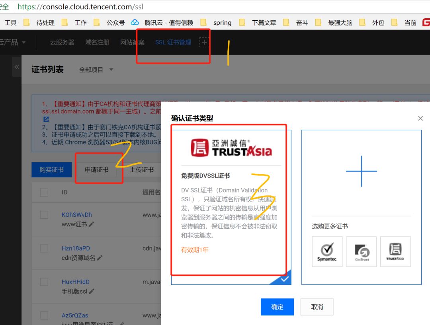
Task: Open certificate KOhSWvDh details
Action: point(76,215)
